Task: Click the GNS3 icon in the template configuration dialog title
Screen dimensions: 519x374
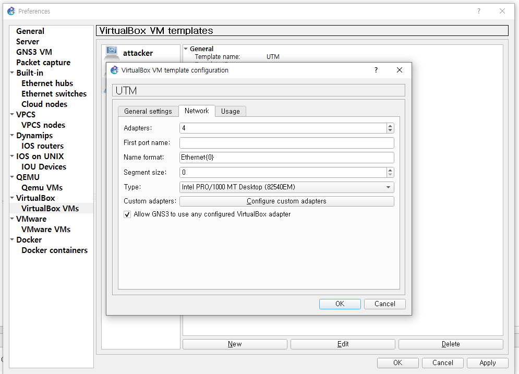Action: (115, 70)
